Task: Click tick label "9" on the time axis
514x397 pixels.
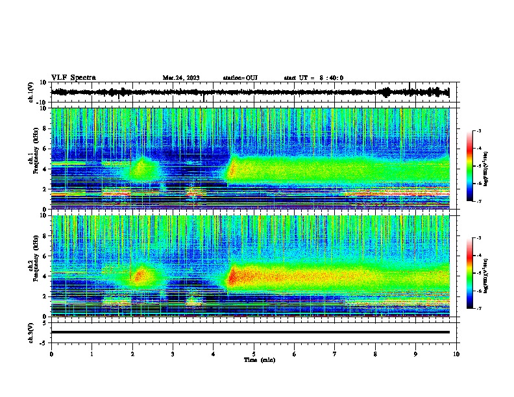Action: click(x=415, y=354)
